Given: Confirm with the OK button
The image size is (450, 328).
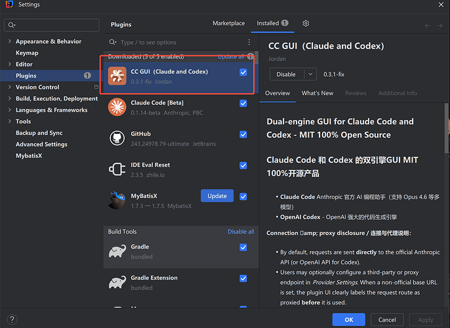Looking at the screenshot, I should 349,319.
